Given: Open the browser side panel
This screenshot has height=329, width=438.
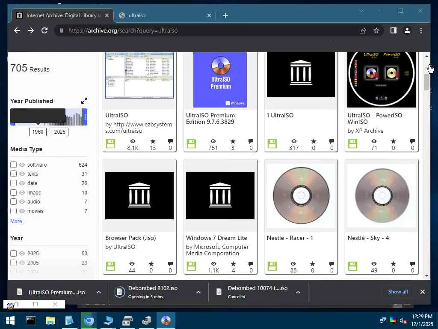Looking at the screenshot, I should coord(394,30).
